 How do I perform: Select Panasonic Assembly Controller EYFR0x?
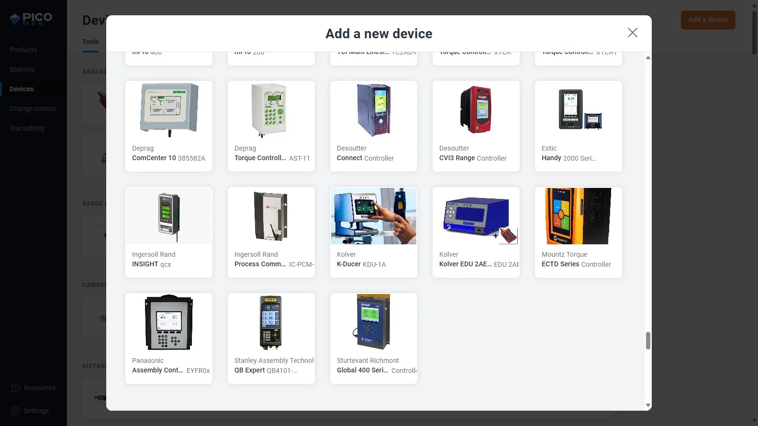[169, 339]
